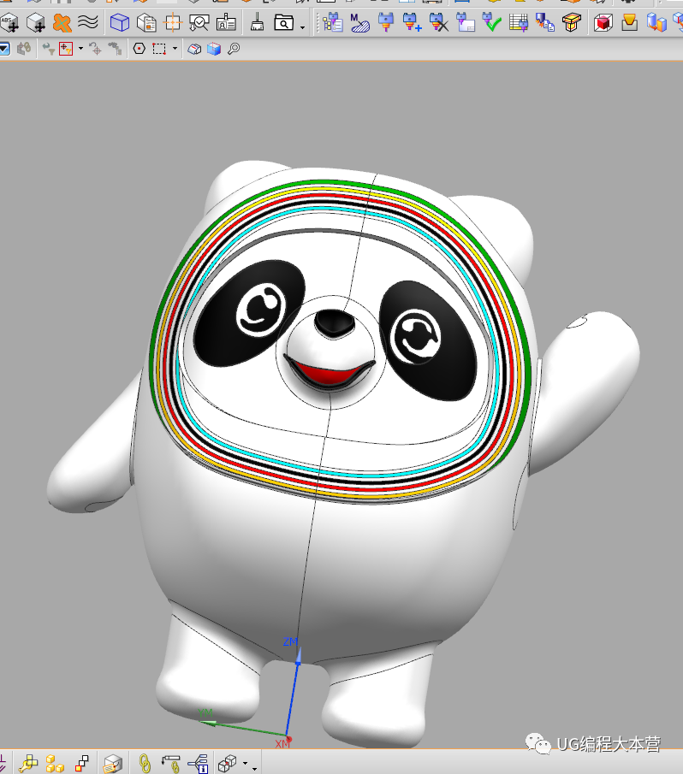The height and width of the screenshot is (774, 683).
Task: Click the cube with orange tag icon
Action: 113,763
